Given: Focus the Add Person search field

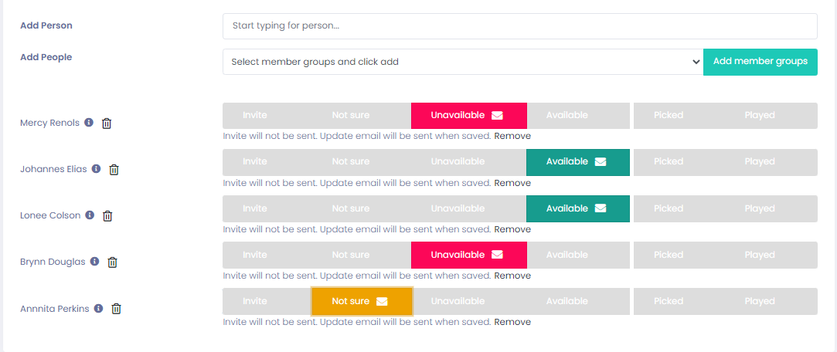Looking at the screenshot, I should (520, 26).
